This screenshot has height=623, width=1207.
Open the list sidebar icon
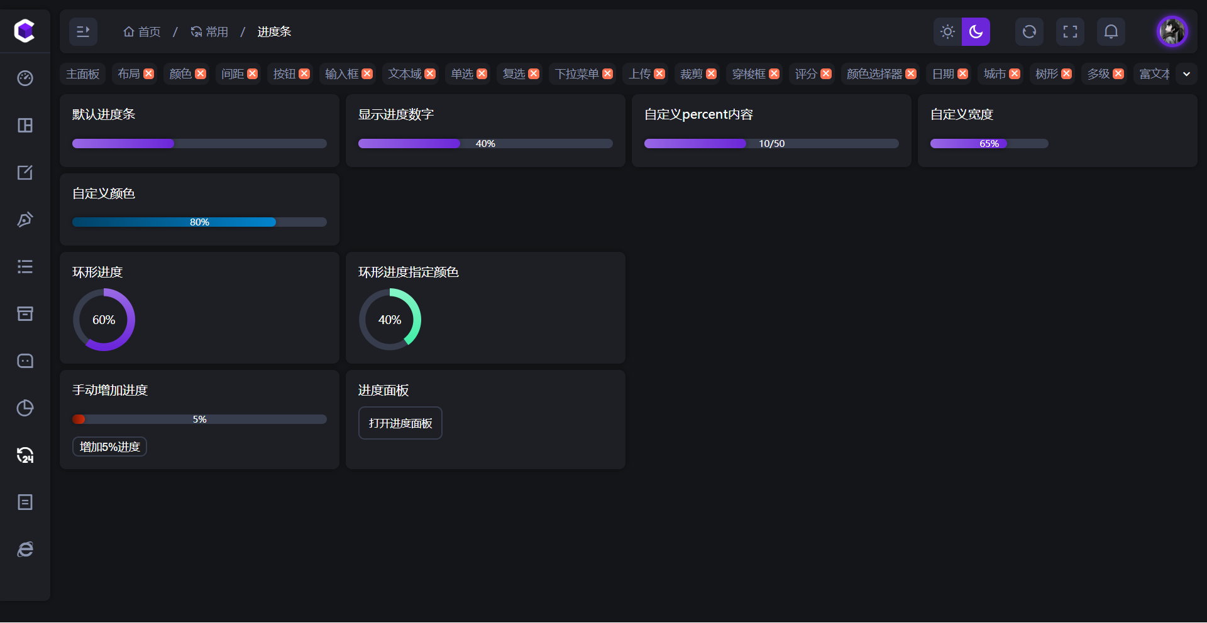pyautogui.click(x=25, y=266)
